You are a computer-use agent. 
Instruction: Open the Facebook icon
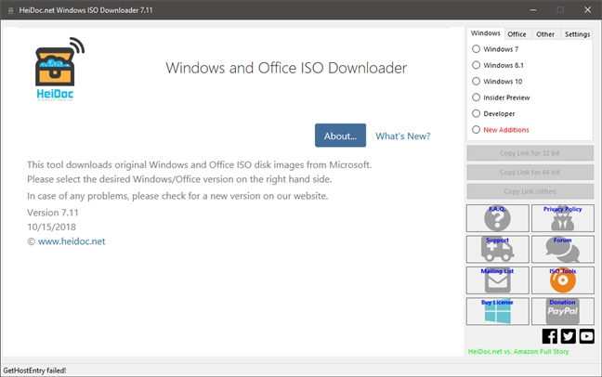pyautogui.click(x=550, y=336)
